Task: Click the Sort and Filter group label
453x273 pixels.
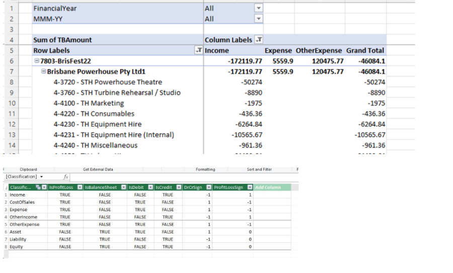Action: click(259, 169)
